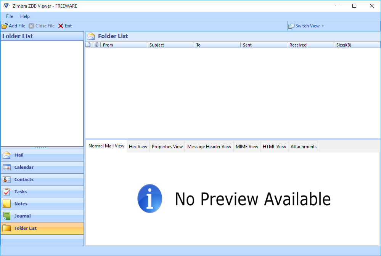Click the Calendar label in the navigation pane
Screen dimensions: 381x256
[x=24, y=167]
